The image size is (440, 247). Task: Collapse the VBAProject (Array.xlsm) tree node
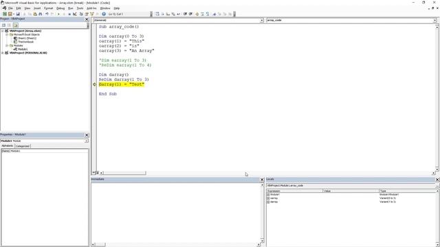pyautogui.click(x=3, y=31)
